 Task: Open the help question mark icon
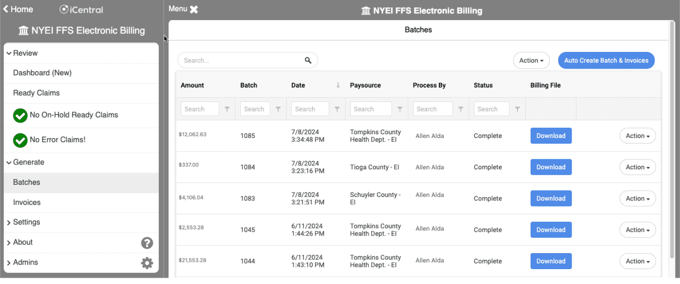[x=147, y=243]
